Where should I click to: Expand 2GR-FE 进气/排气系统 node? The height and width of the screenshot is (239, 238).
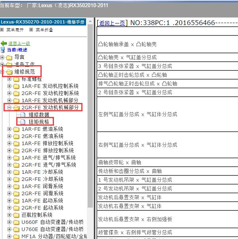point(9,165)
